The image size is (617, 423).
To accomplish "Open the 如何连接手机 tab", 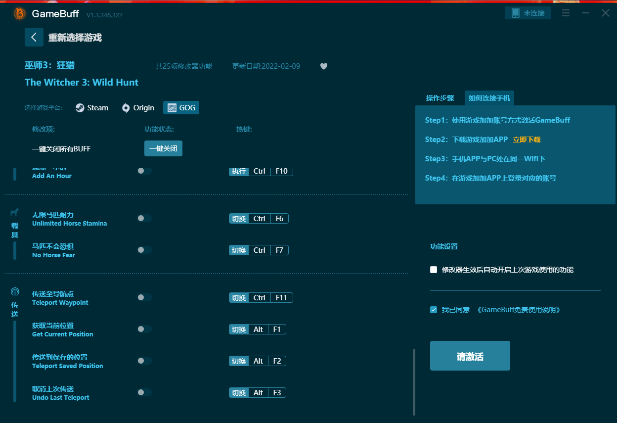I will (x=489, y=98).
